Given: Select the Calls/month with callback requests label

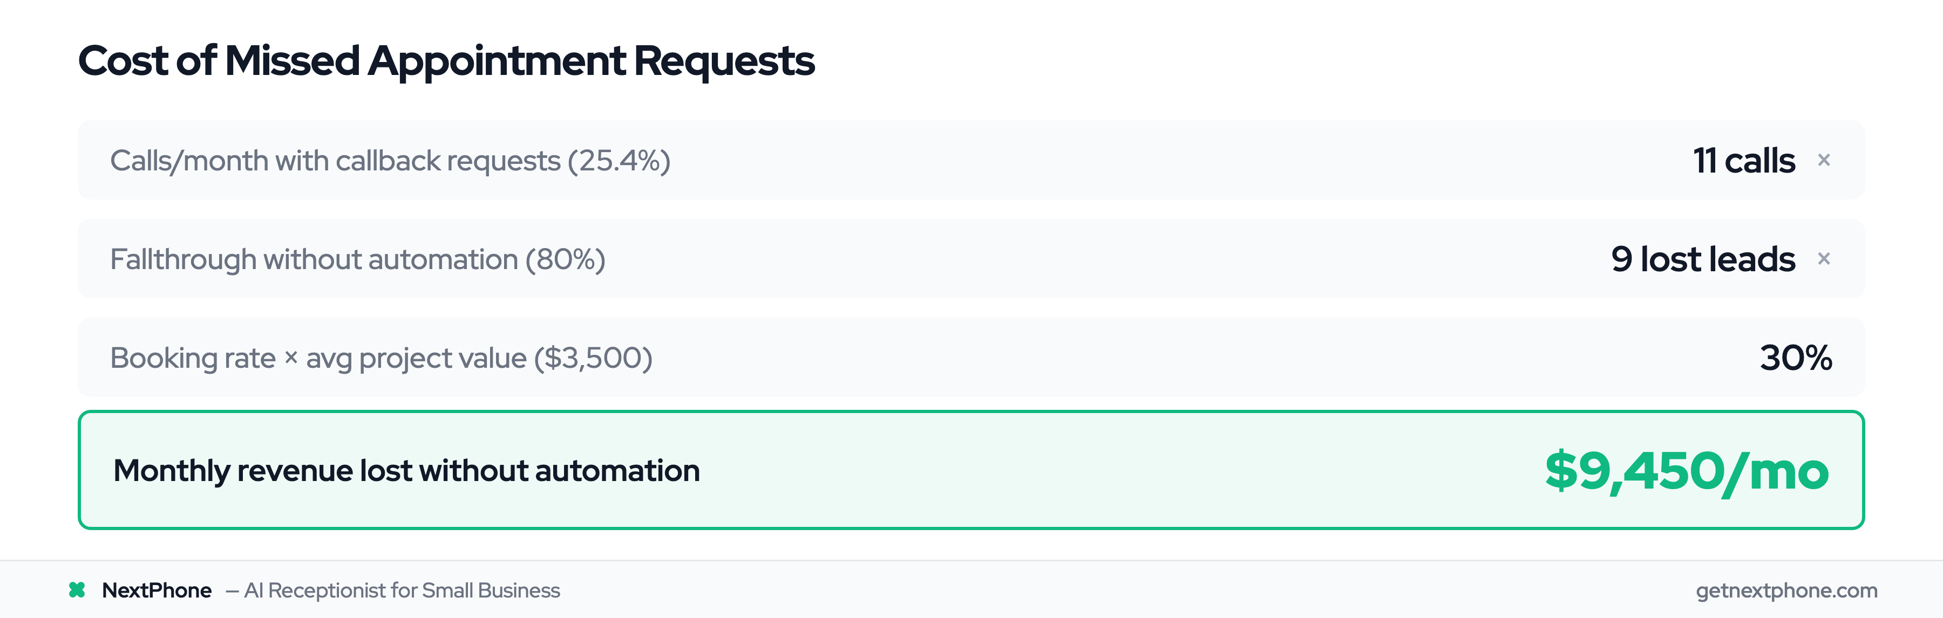Looking at the screenshot, I should click(x=336, y=161).
